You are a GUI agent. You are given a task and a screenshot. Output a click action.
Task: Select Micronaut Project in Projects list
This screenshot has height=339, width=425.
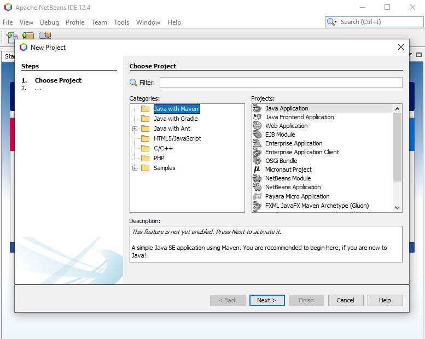click(x=288, y=169)
